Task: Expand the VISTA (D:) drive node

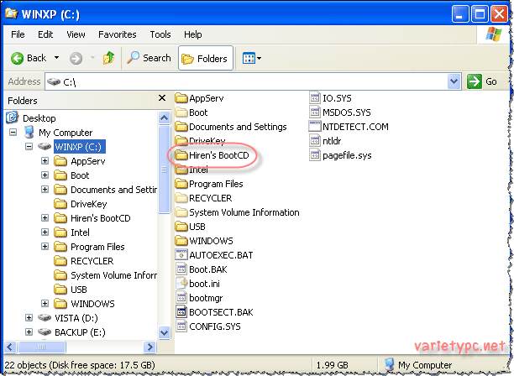Action: (x=29, y=318)
